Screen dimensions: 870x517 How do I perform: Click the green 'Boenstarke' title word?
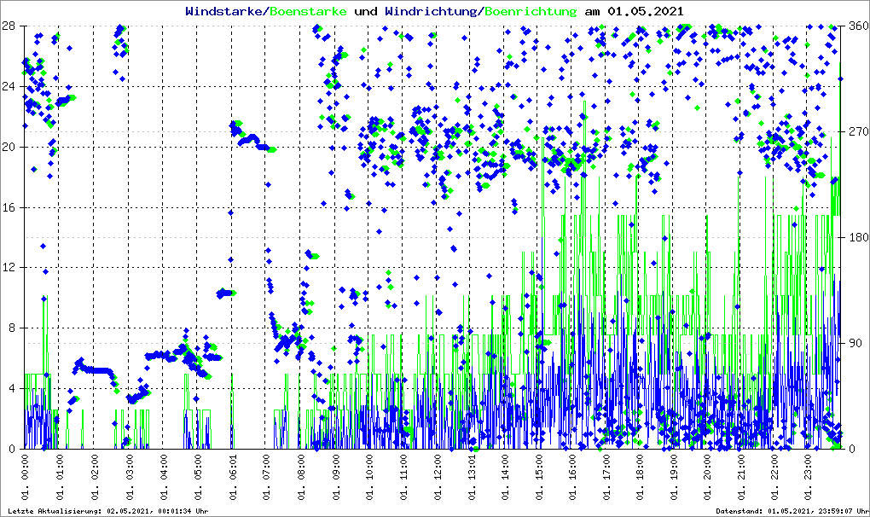308,11
